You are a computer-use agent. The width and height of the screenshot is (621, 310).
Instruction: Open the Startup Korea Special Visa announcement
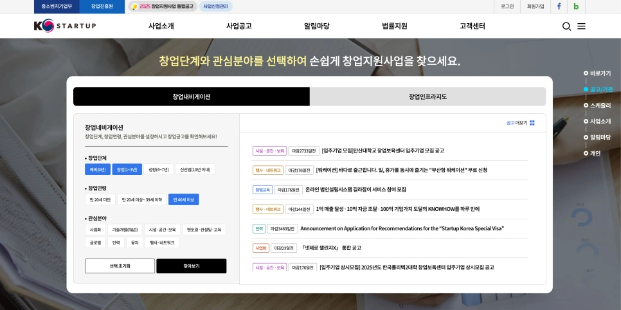[402, 228]
